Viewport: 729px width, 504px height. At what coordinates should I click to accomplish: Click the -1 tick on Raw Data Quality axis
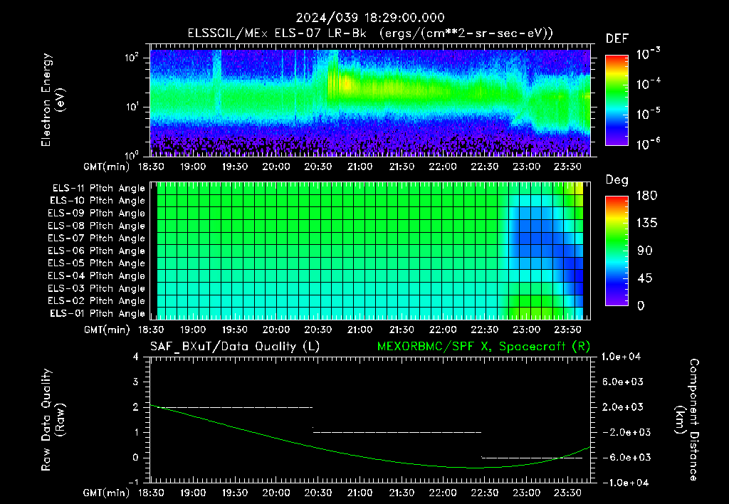pos(133,483)
